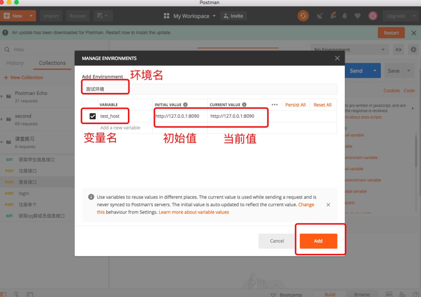The image size is (421, 297).
Task: Collapse the 课堂练习 collection
Action: pyautogui.click(x=2, y=142)
